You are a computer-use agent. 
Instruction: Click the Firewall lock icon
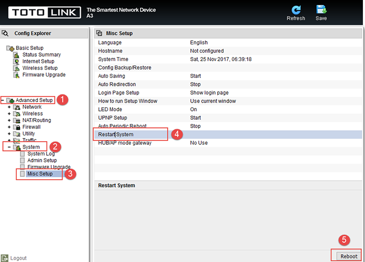tap(17, 127)
